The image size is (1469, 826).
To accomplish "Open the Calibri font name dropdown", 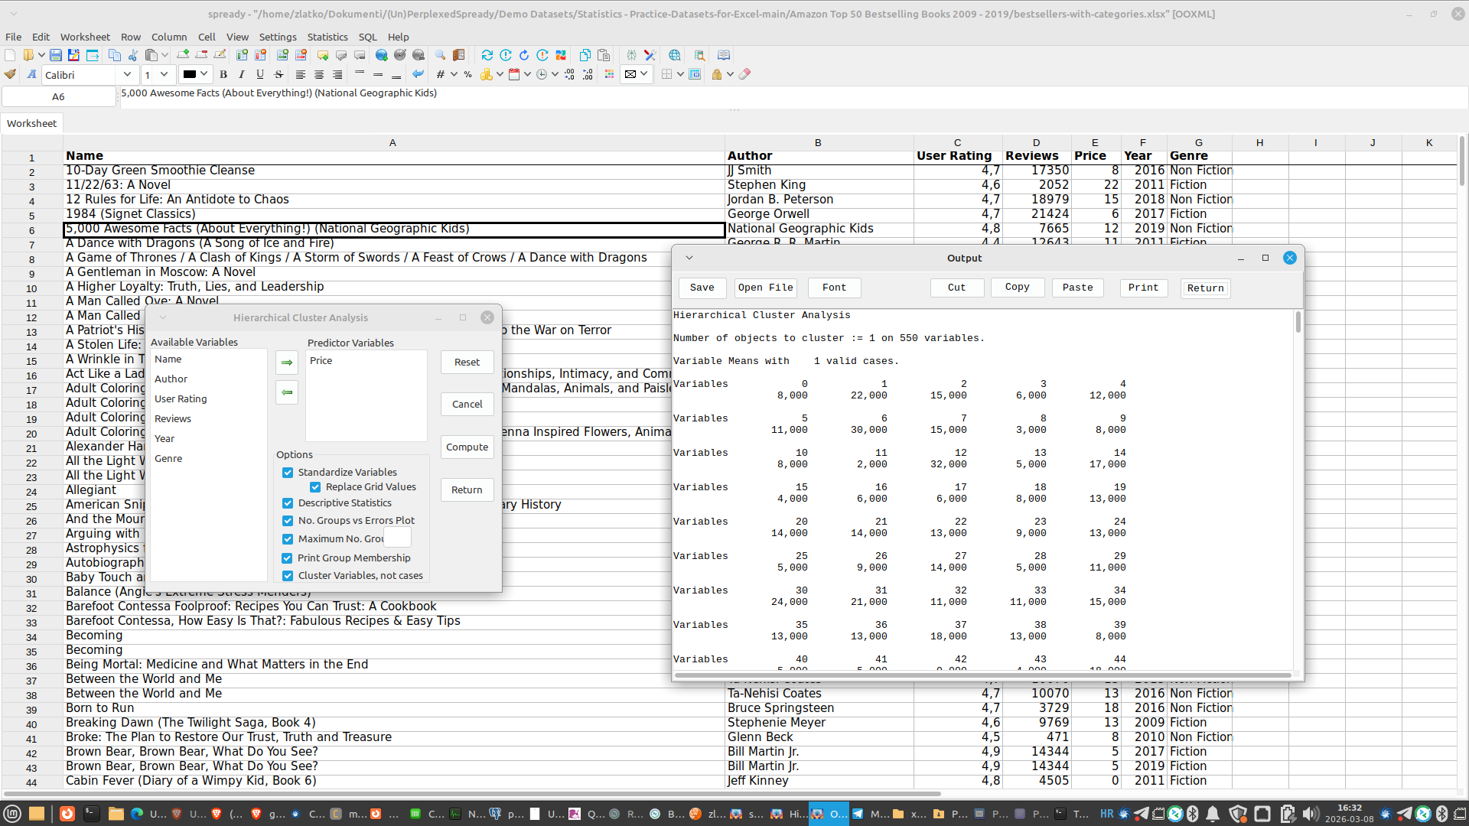I will (x=127, y=74).
